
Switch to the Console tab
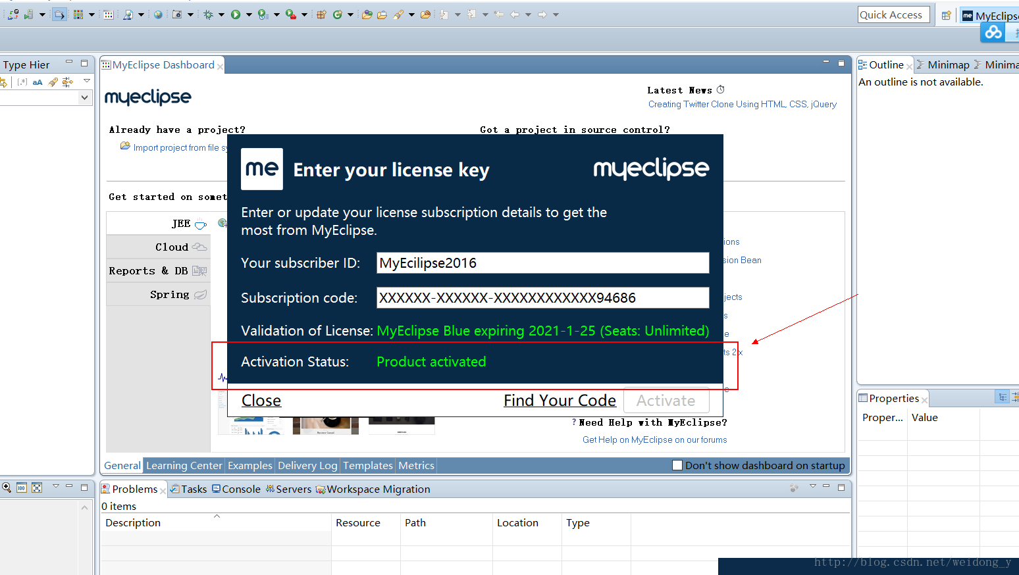click(236, 489)
